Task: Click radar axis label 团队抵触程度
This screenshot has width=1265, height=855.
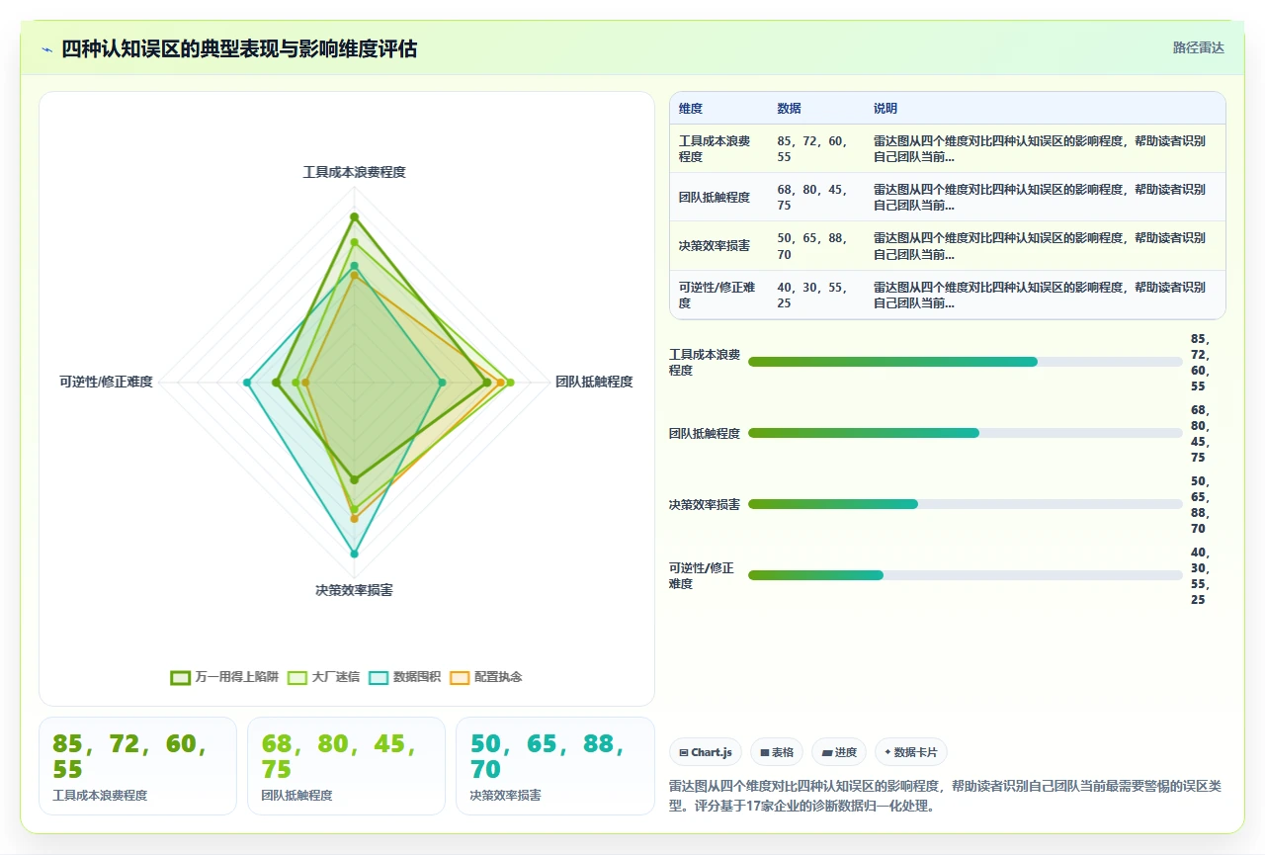Action: click(x=594, y=382)
